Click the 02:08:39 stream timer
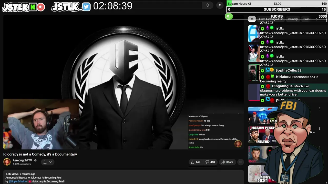This screenshot has height=184, width=328. coord(113,6)
